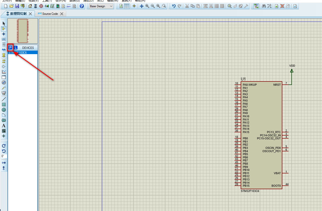Image resolution: width=322 pixels, height=211 pixels.
Task: Toggle the Wire Autorouter button
Action: (256, 6)
